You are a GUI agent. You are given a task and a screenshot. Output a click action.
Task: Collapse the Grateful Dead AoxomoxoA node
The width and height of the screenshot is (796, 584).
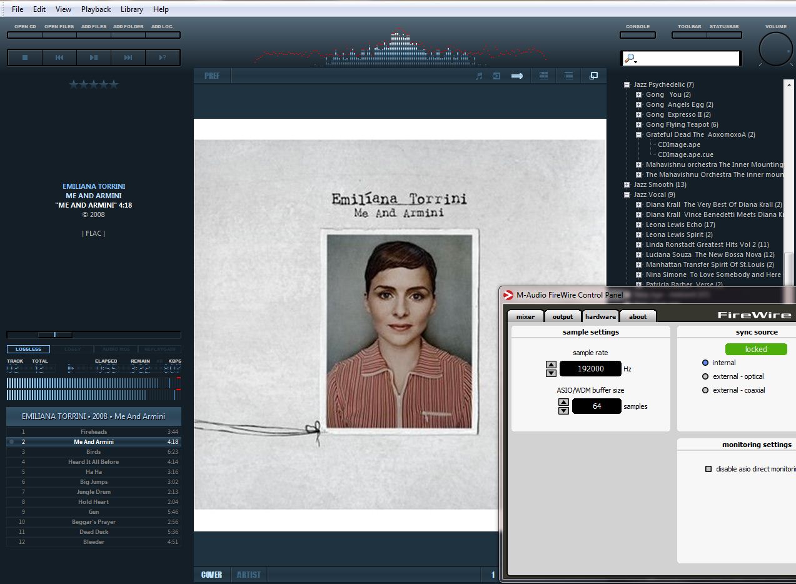click(639, 134)
